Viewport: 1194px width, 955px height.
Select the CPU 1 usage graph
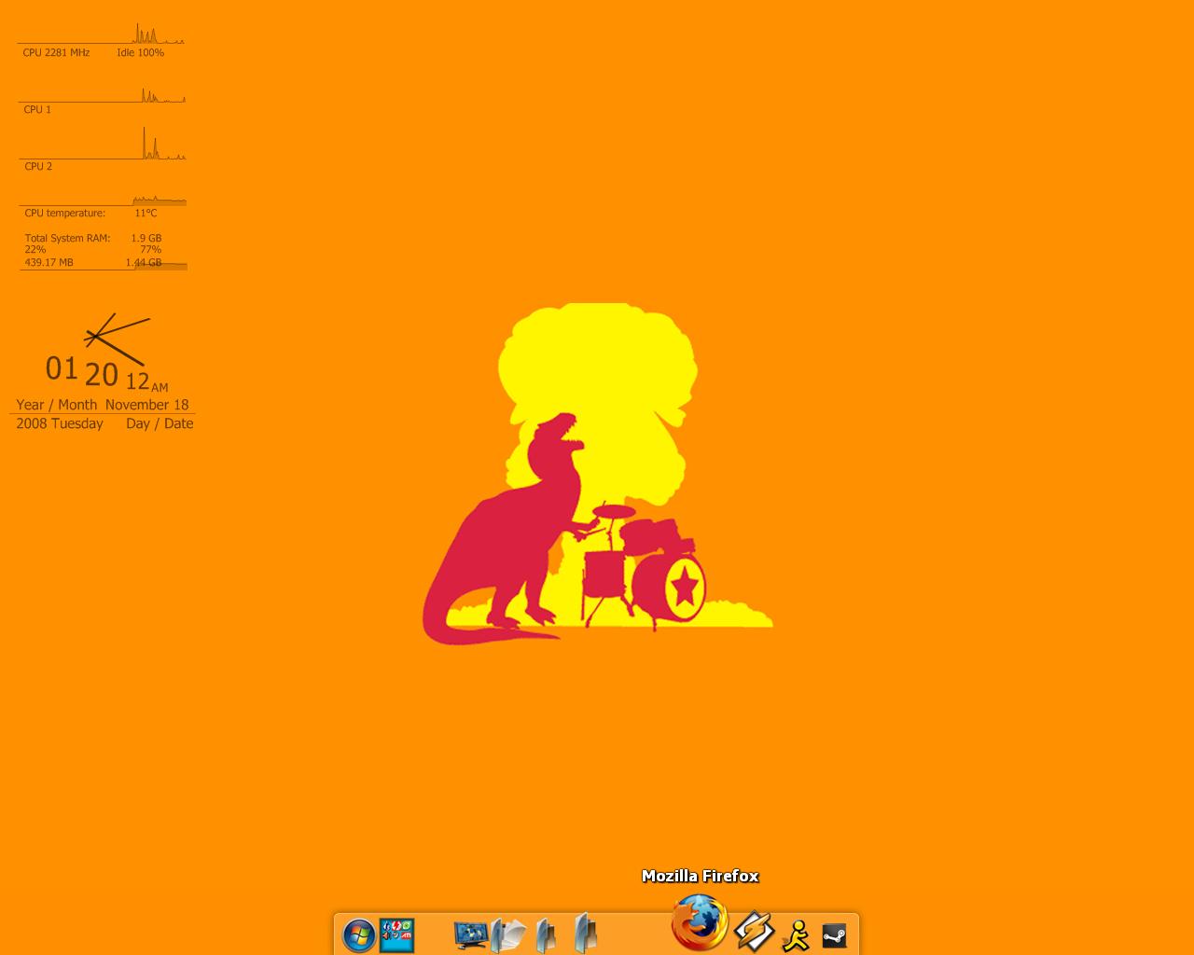click(x=102, y=94)
